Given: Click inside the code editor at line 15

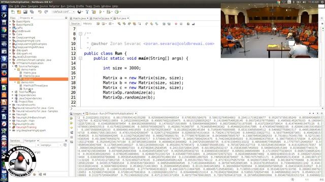Looking at the screenshot, I should [x=122, y=68].
